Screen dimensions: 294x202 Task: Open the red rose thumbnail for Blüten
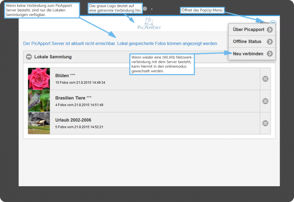tap(39, 79)
